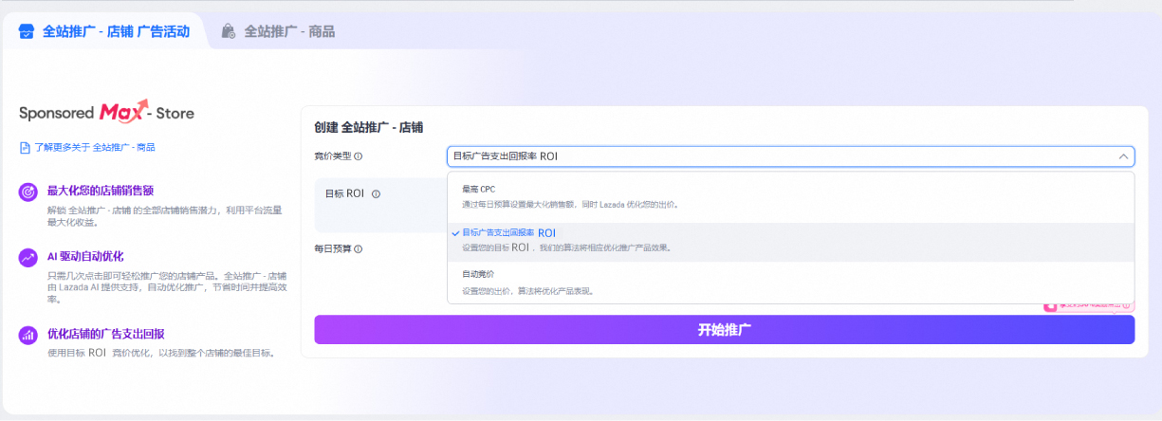Click the trend arrow icon next to AI 驱动自动优化

tap(28, 258)
